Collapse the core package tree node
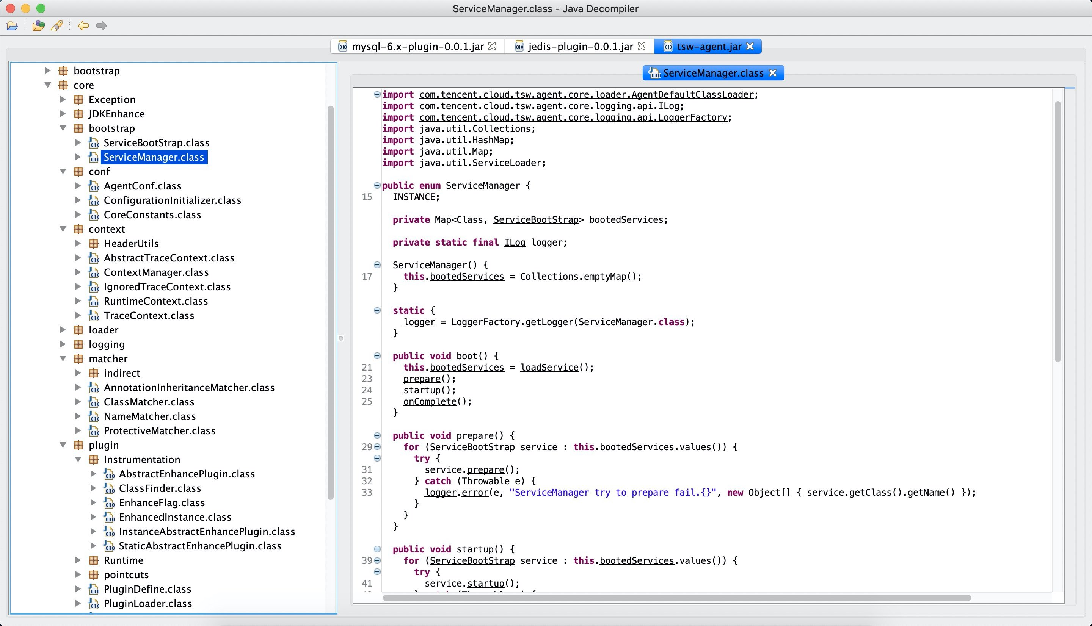The height and width of the screenshot is (626, 1092). 48,85
